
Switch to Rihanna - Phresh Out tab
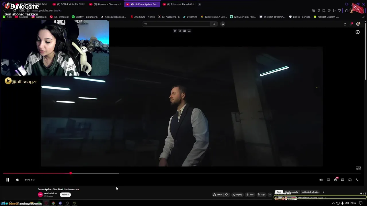click(x=179, y=4)
